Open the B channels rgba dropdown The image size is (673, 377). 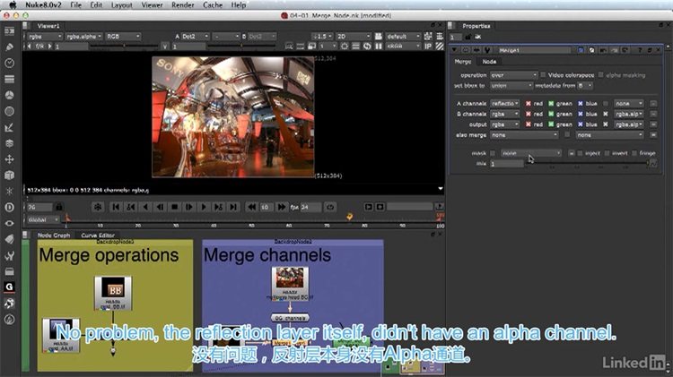pyautogui.click(x=504, y=114)
